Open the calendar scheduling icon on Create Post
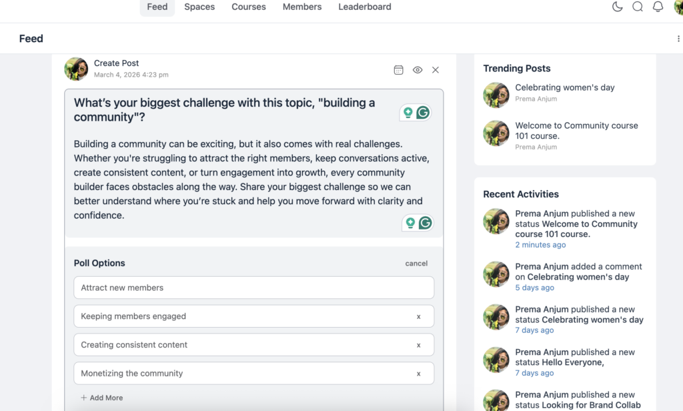Image resolution: width=683 pixels, height=411 pixels. coord(398,69)
